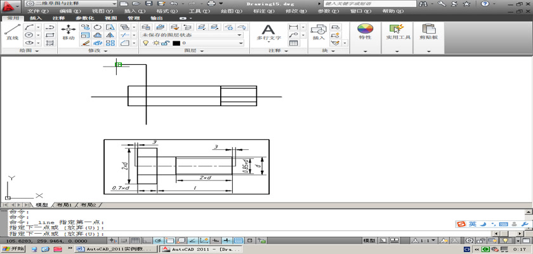This screenshot has width=533, height=254.
Task: Expand the Layers (图层) panel
Action: point(194,51)
